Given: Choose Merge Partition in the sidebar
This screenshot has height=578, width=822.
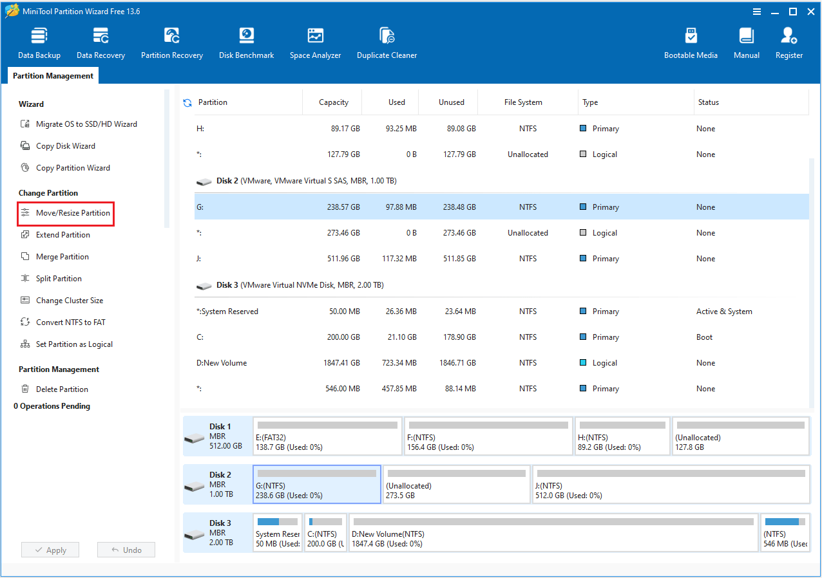Looking at the screenshot, I should point(55,257).
